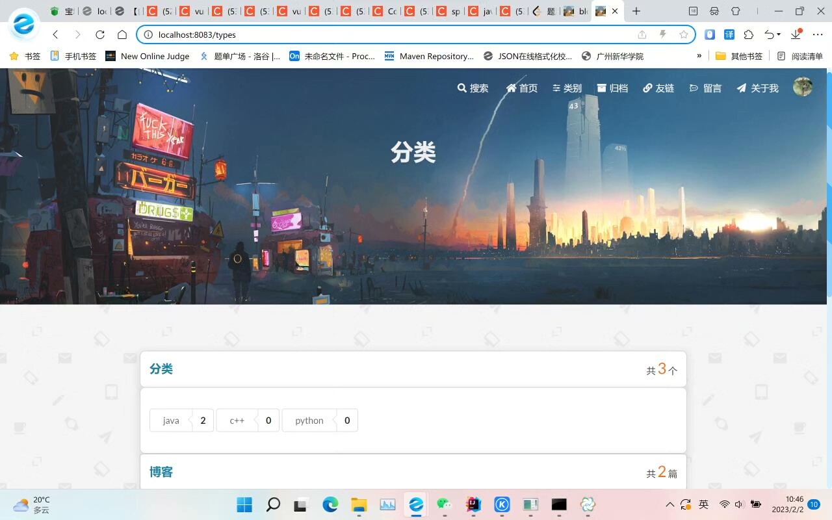Open the 题单广场 - 洛谷 bookmark
Viewport: 832px width, 520px height.
coord(240,57)
